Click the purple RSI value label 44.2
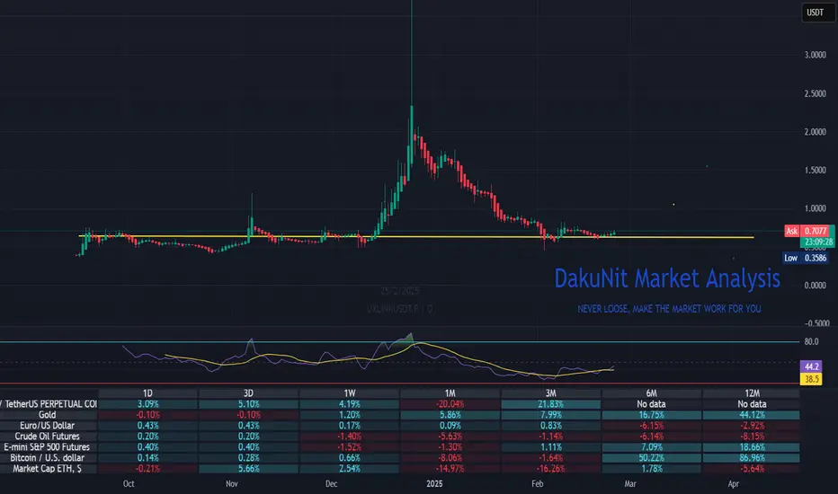Viewport: 838px width, 494px height. (811, 366)
